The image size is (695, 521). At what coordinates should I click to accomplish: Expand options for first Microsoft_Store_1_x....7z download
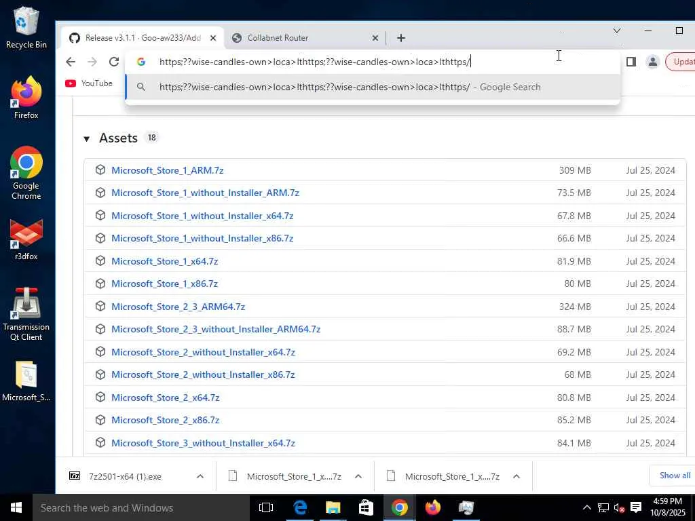358,477
